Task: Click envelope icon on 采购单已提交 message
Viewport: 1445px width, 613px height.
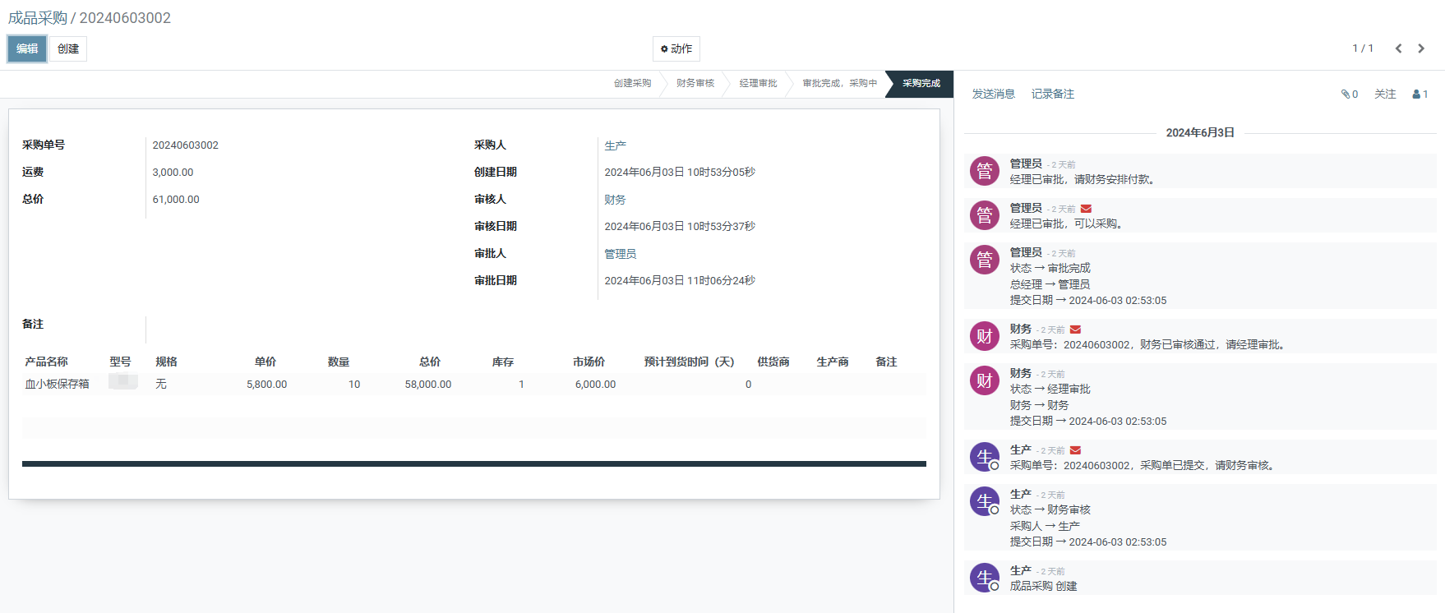Action: coord(1075,450)
